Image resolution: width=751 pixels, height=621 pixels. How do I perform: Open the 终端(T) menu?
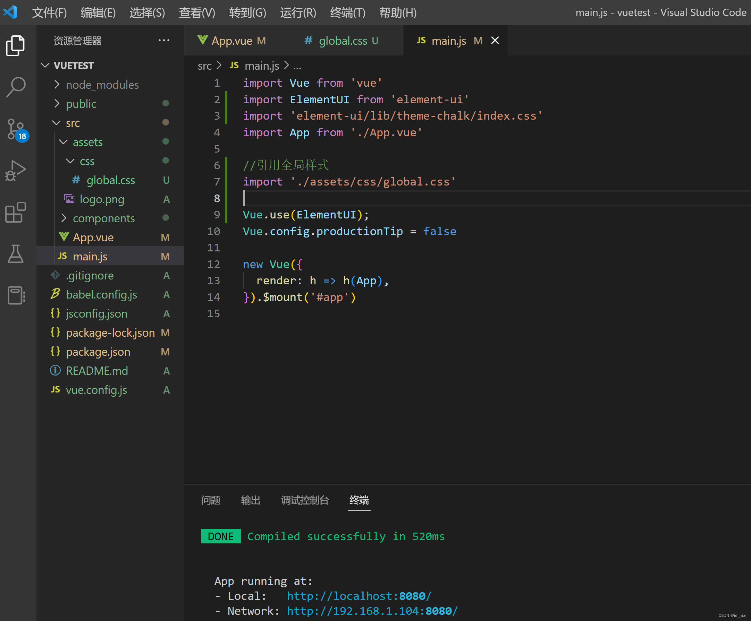click(348, 13)
